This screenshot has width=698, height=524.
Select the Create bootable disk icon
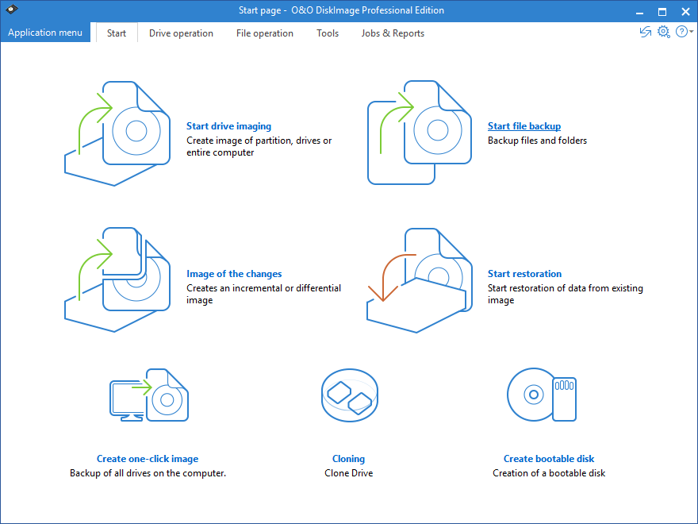point(542,395)
